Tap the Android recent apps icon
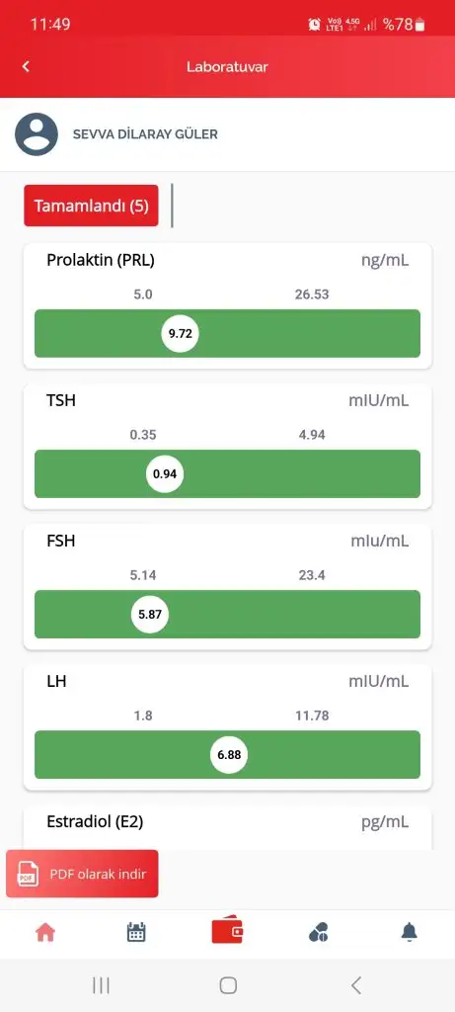This screenshot has height=1012, width=455. coord(102,985)
